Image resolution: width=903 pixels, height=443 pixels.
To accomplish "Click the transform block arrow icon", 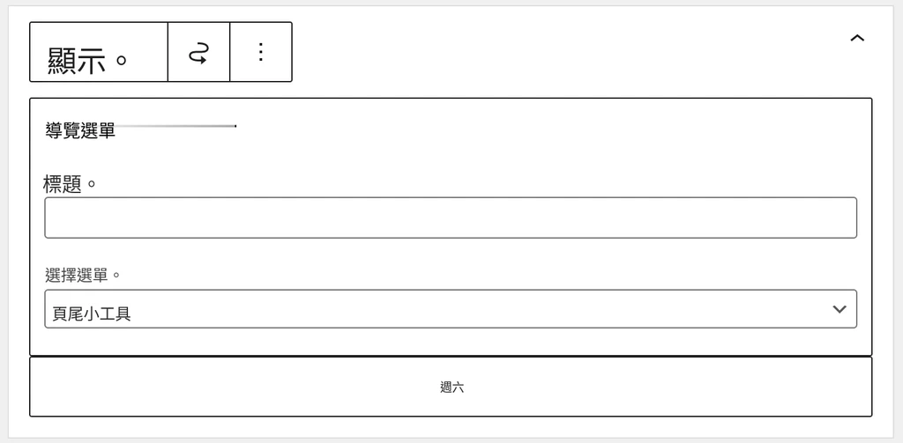I will pos(198,52).
